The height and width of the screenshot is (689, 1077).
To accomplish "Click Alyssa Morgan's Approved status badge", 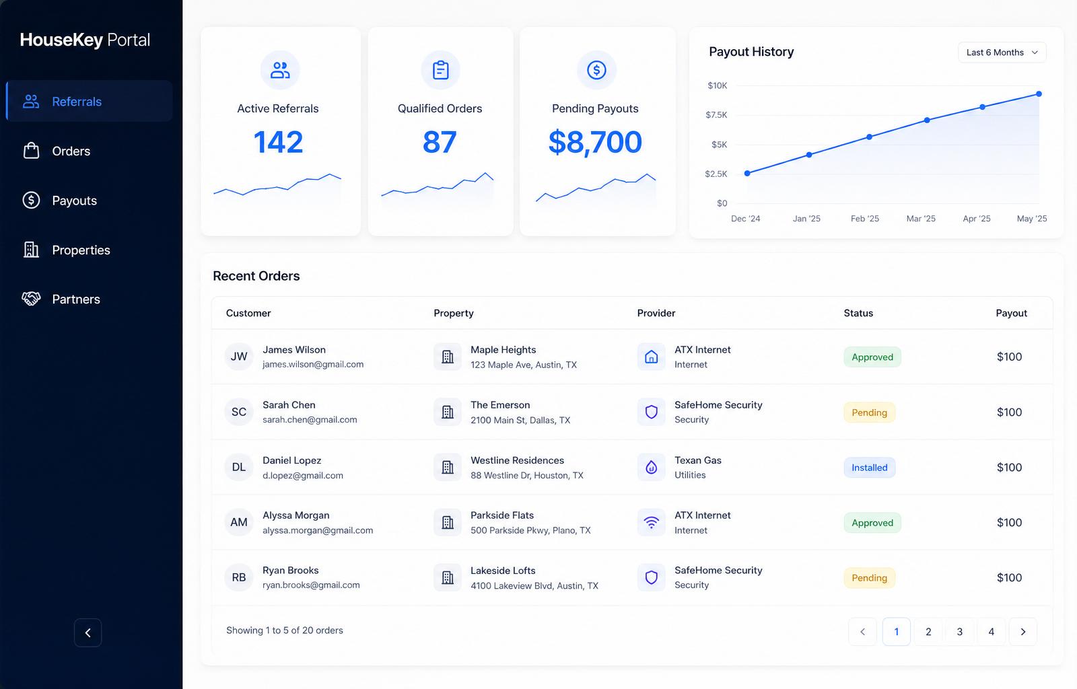I will tap(872, 523).
